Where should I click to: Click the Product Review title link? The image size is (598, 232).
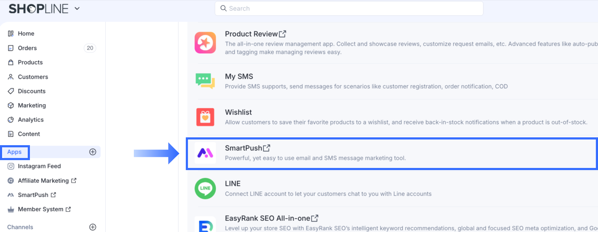[x=251, y=34]
